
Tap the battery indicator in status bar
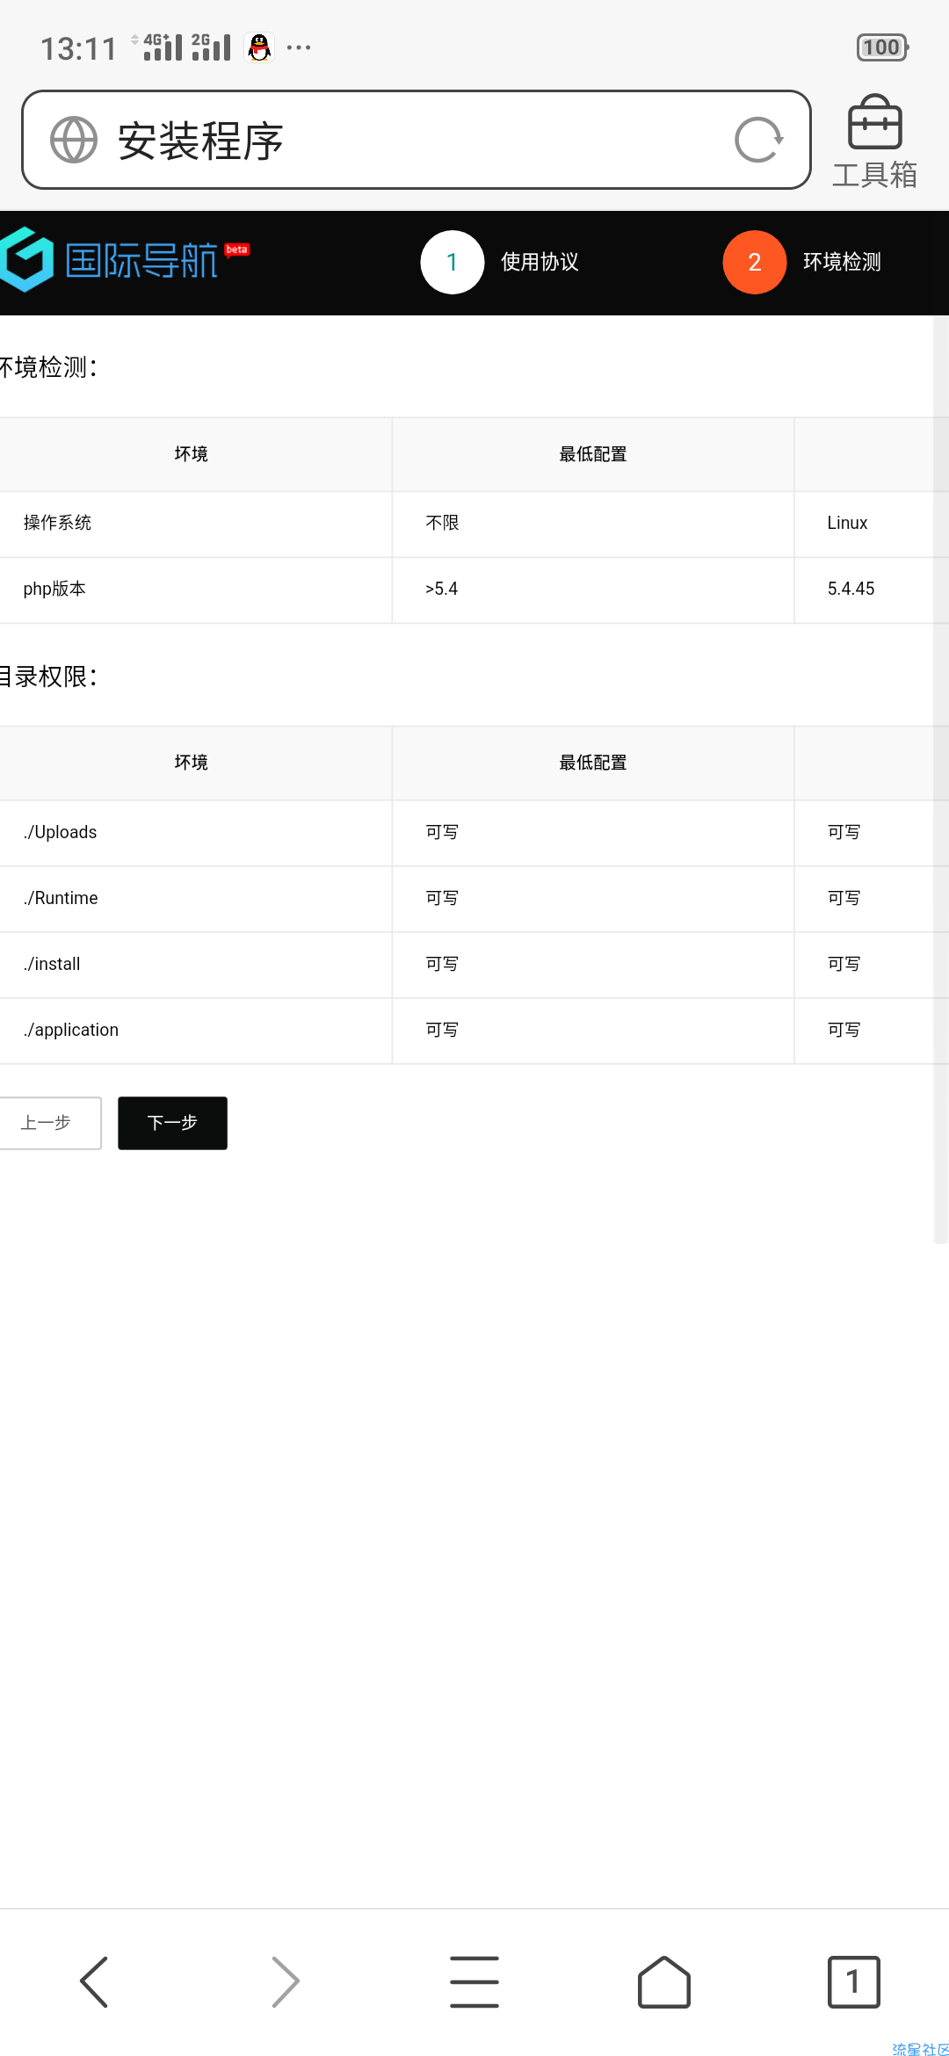coord(882,47)
